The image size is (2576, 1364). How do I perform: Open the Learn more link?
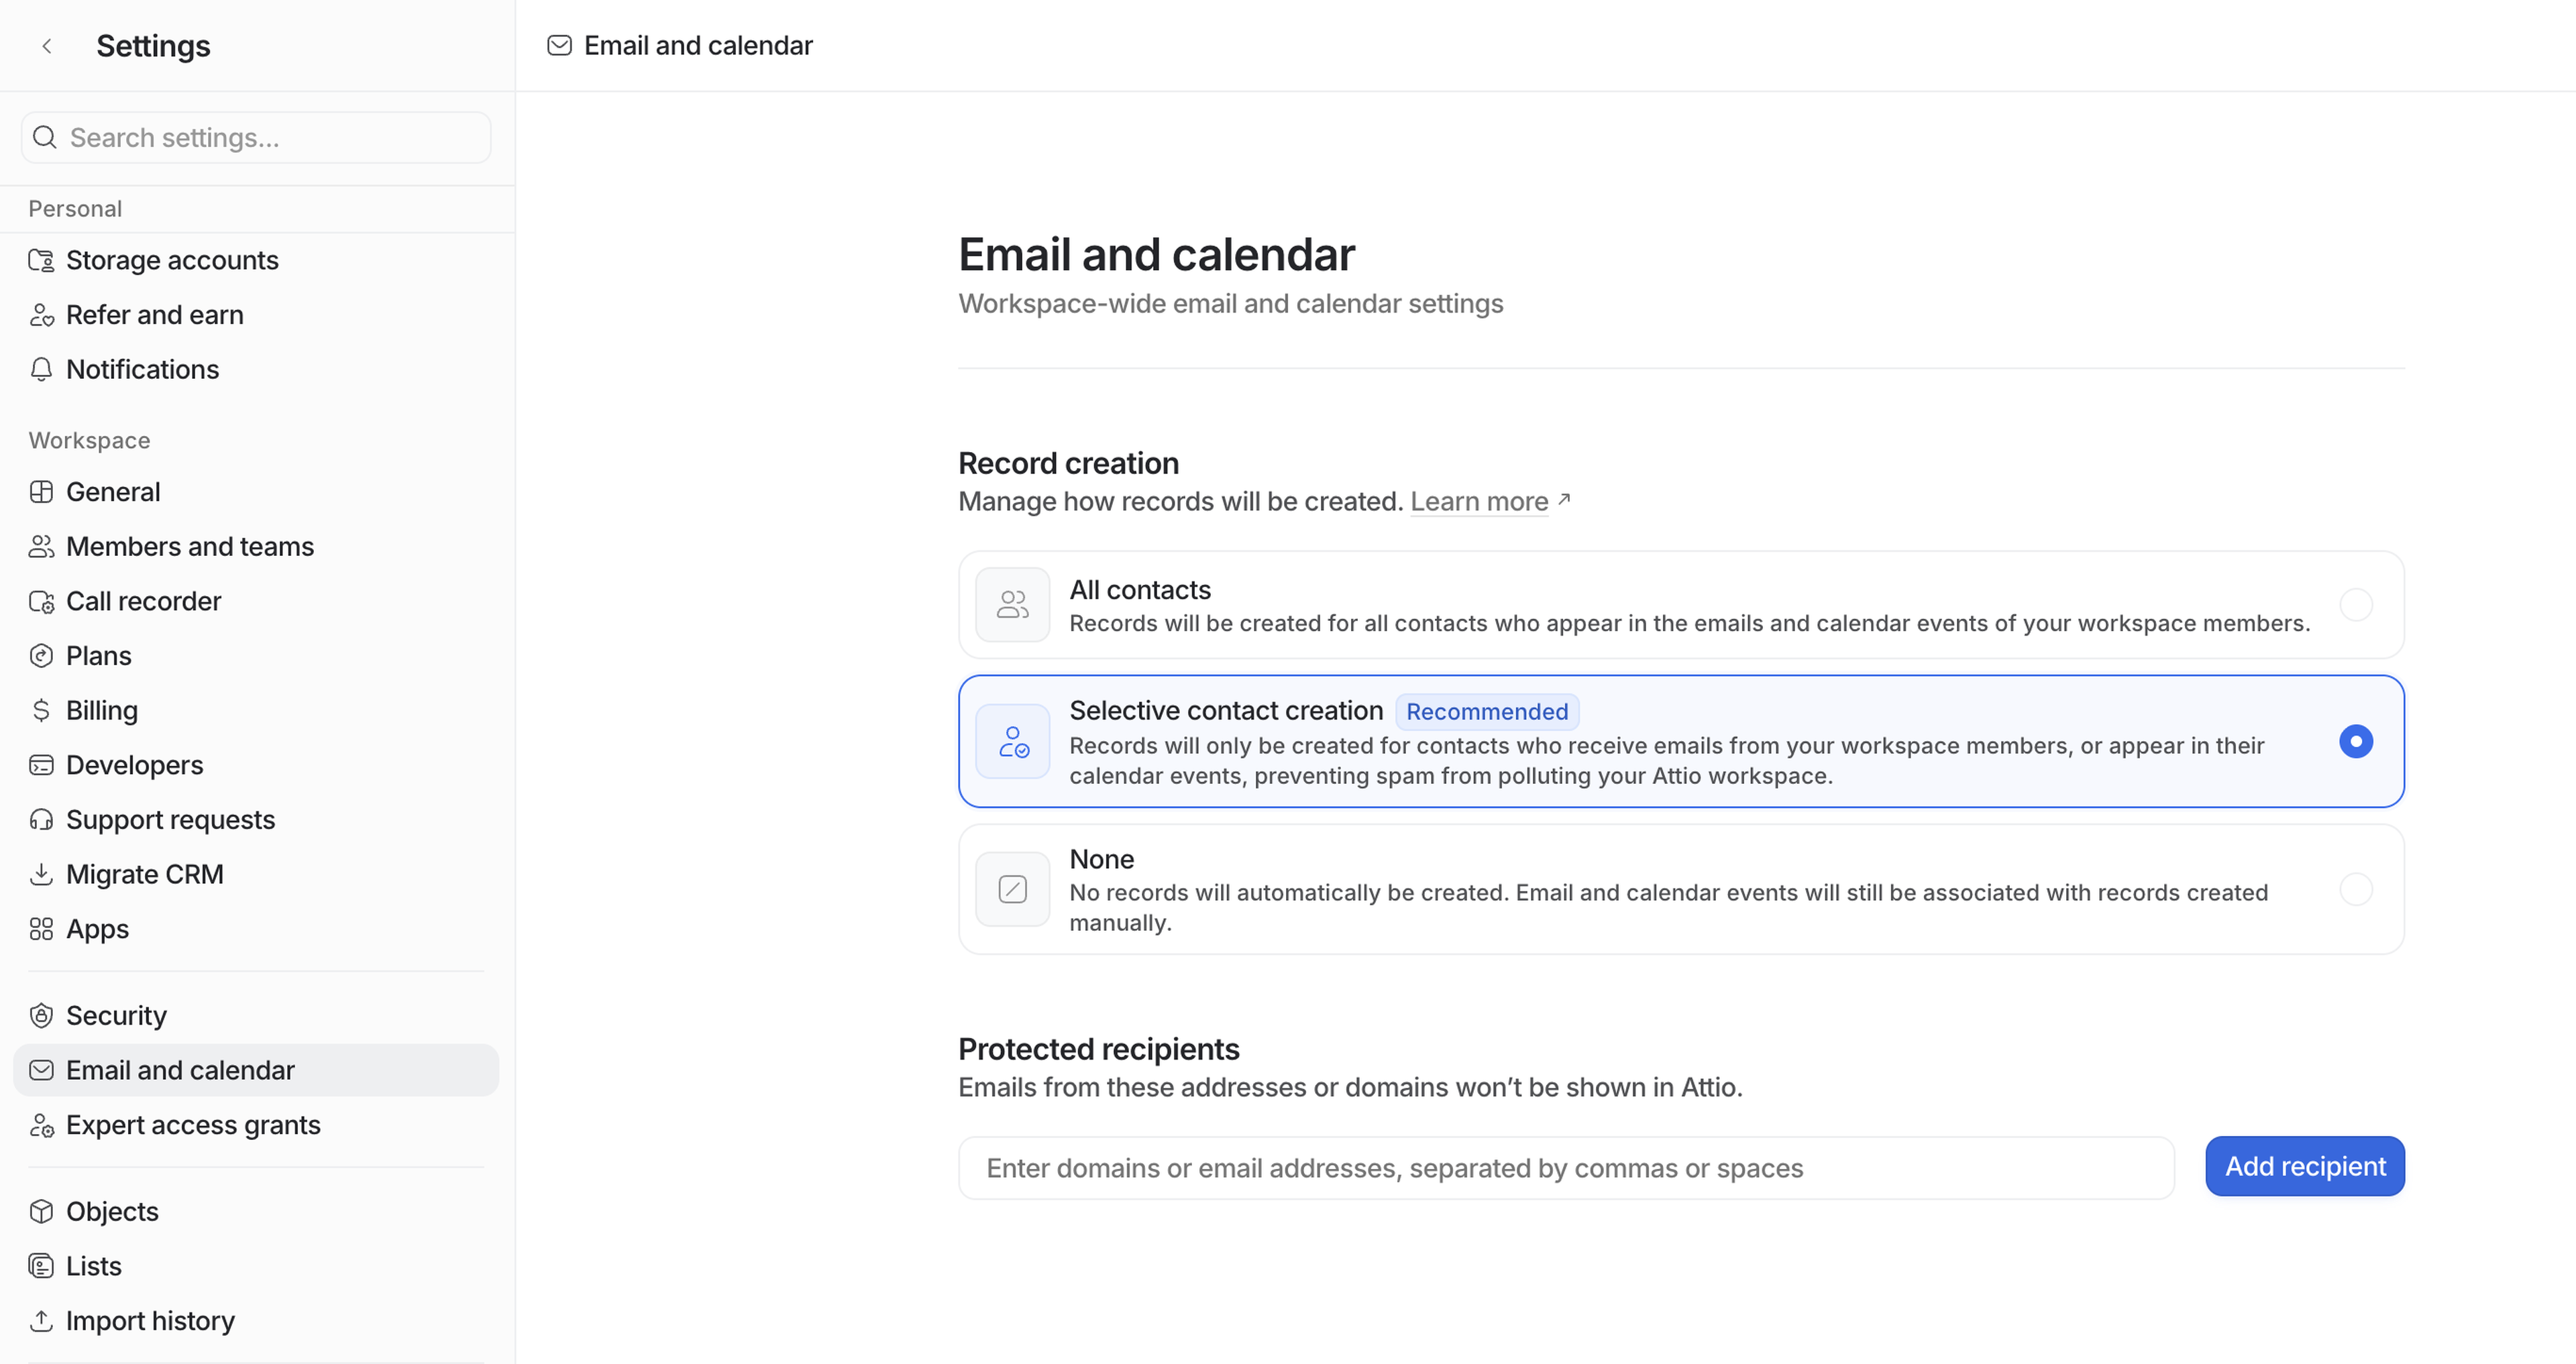pos(1480,501)
